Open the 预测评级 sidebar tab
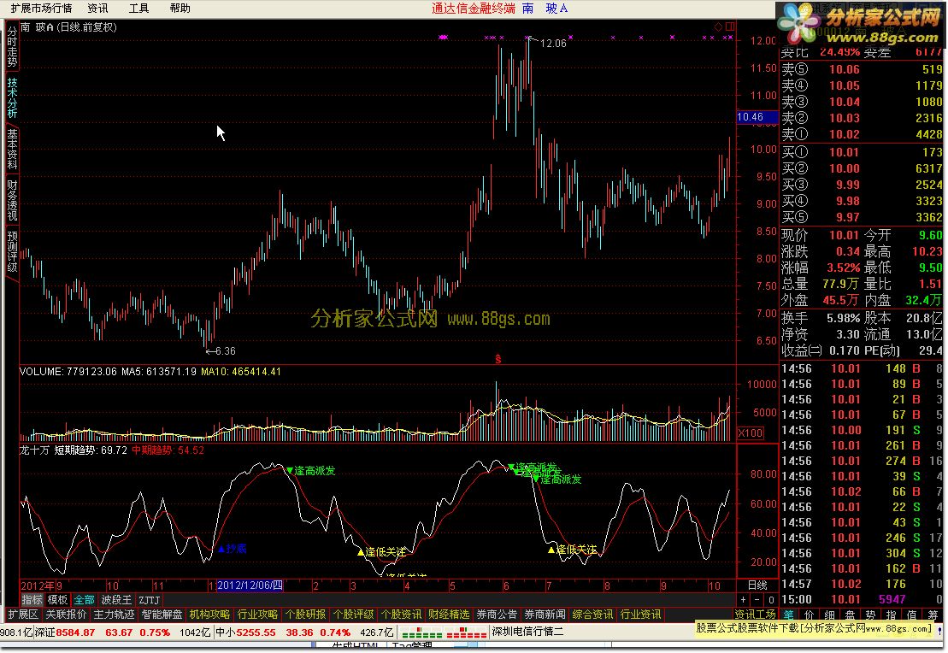 (x=12, y=251)
